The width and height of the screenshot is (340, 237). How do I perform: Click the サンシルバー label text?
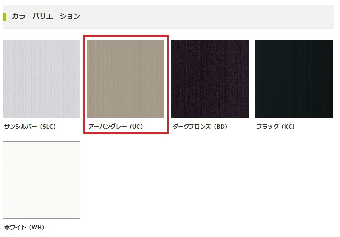(20, 127)
